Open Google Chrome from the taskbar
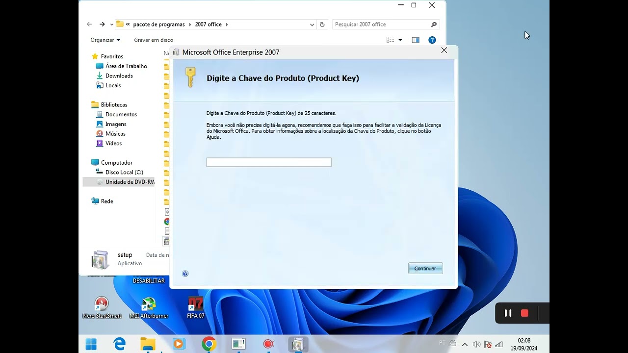 (x=209, y=344)
